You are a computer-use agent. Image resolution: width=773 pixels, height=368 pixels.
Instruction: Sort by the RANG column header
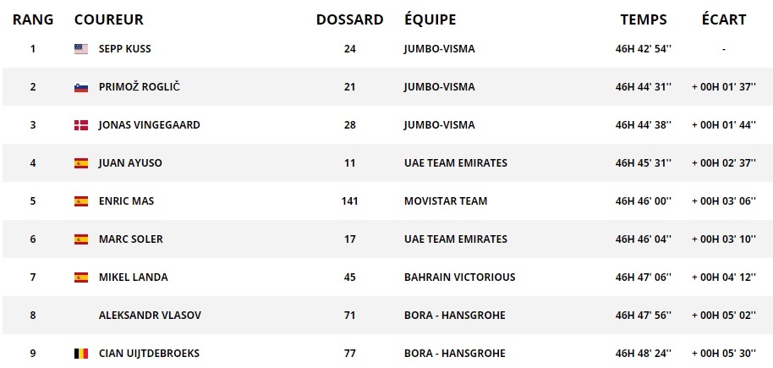click(x=33, y=19)
